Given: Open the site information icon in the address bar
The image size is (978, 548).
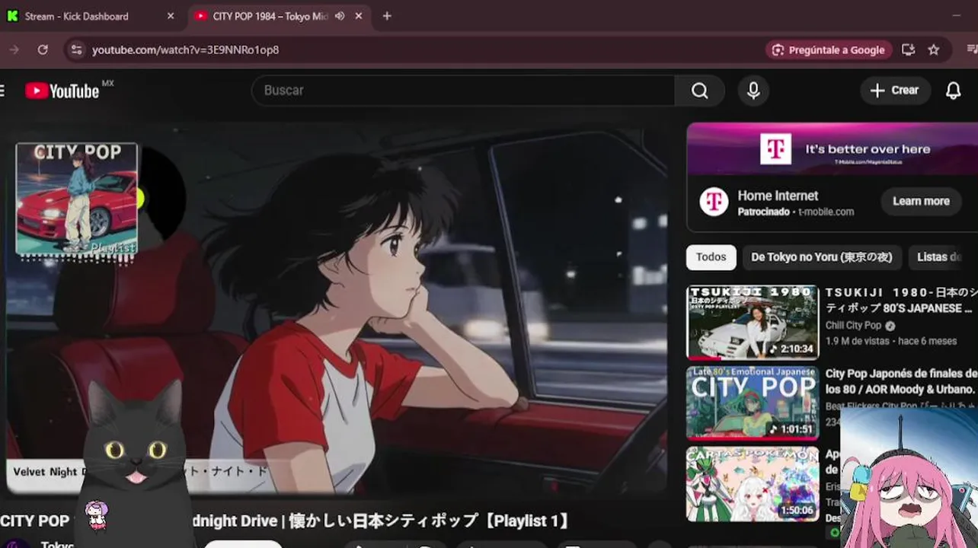Looking at the screenshot, I should 75,49.
